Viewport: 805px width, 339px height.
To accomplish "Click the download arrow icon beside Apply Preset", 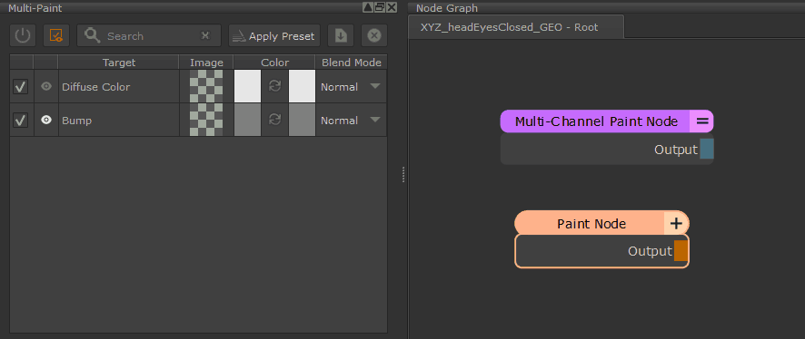I will click(x=341, y=36).
